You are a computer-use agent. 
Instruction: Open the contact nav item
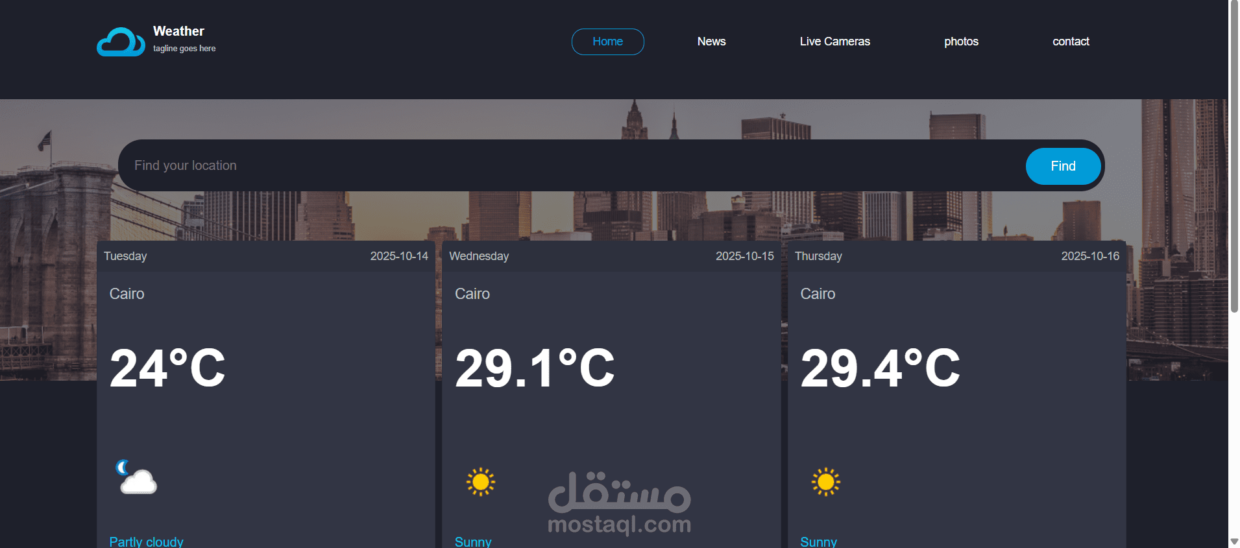(1071, 42)
